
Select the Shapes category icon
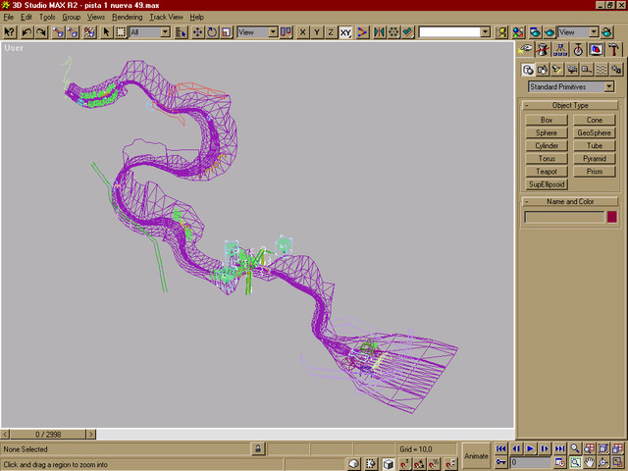[x=543, y=70]
